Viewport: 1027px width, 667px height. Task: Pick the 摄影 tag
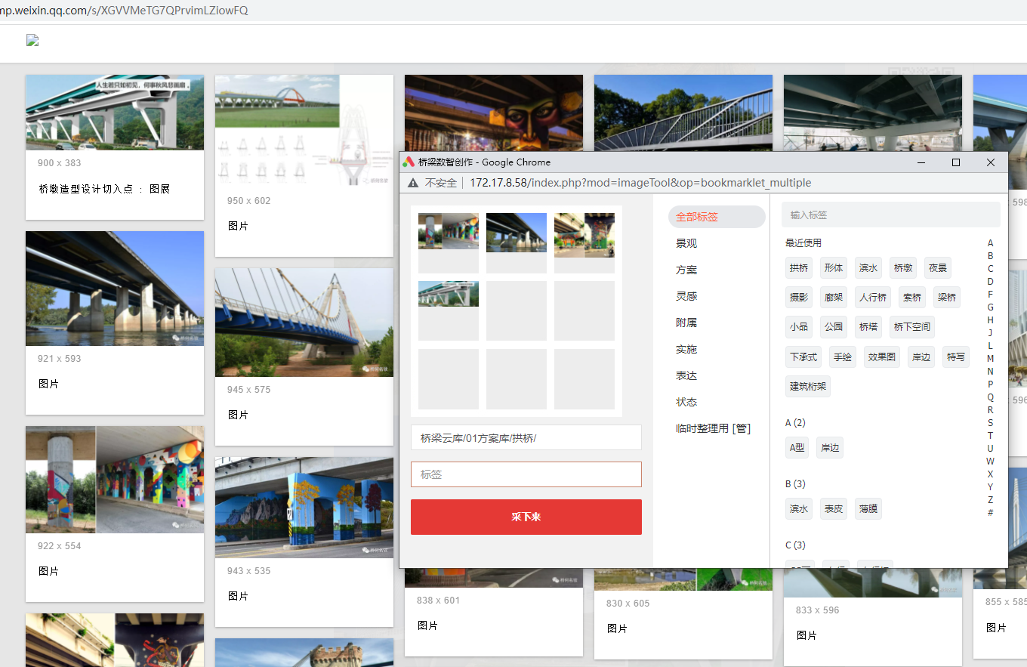coord(799,297)
